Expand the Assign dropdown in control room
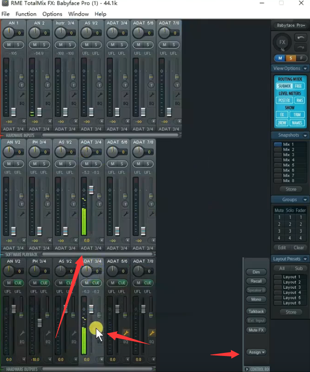The image size is (310, 372). pos(256,352)
